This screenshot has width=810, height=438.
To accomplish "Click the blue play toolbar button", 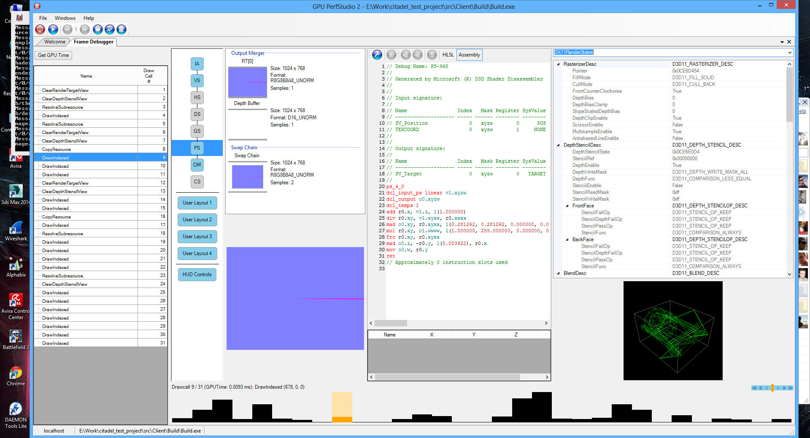I will pyautogui.click(x=53, y=29).
